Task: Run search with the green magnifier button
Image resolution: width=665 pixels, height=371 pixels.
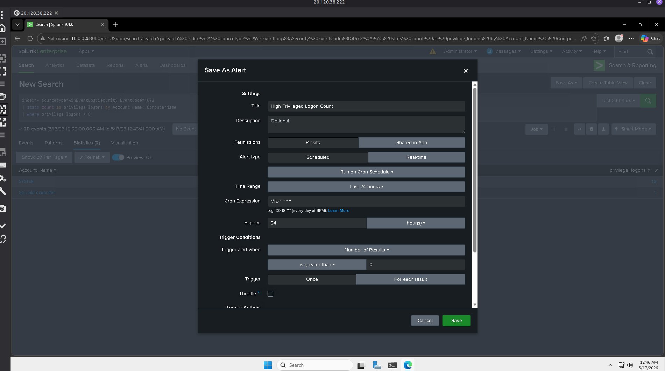Action: (648, 101)
